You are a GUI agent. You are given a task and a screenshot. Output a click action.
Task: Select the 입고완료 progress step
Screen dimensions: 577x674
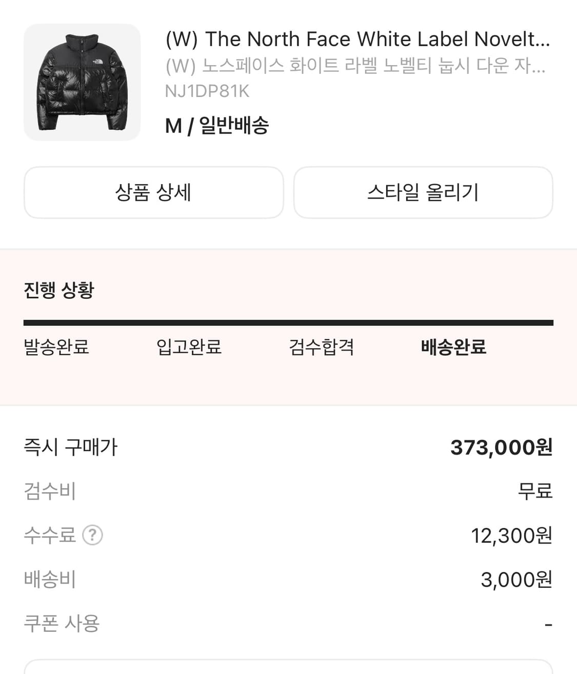(189, 347)
